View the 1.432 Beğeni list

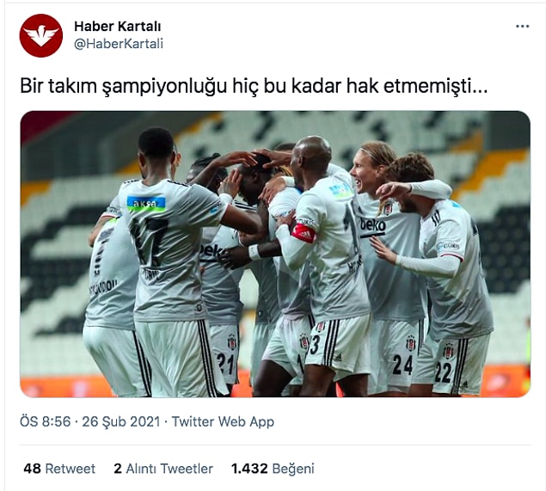[273, 469]
